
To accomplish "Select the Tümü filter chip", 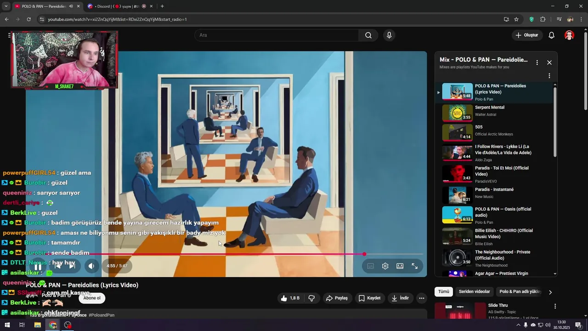I will (x=443, y=291).
